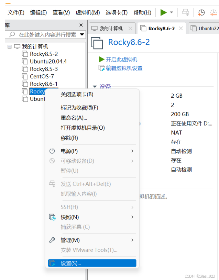Open the 选项卡(T) menu
The image size is (219, 280).
117,13
